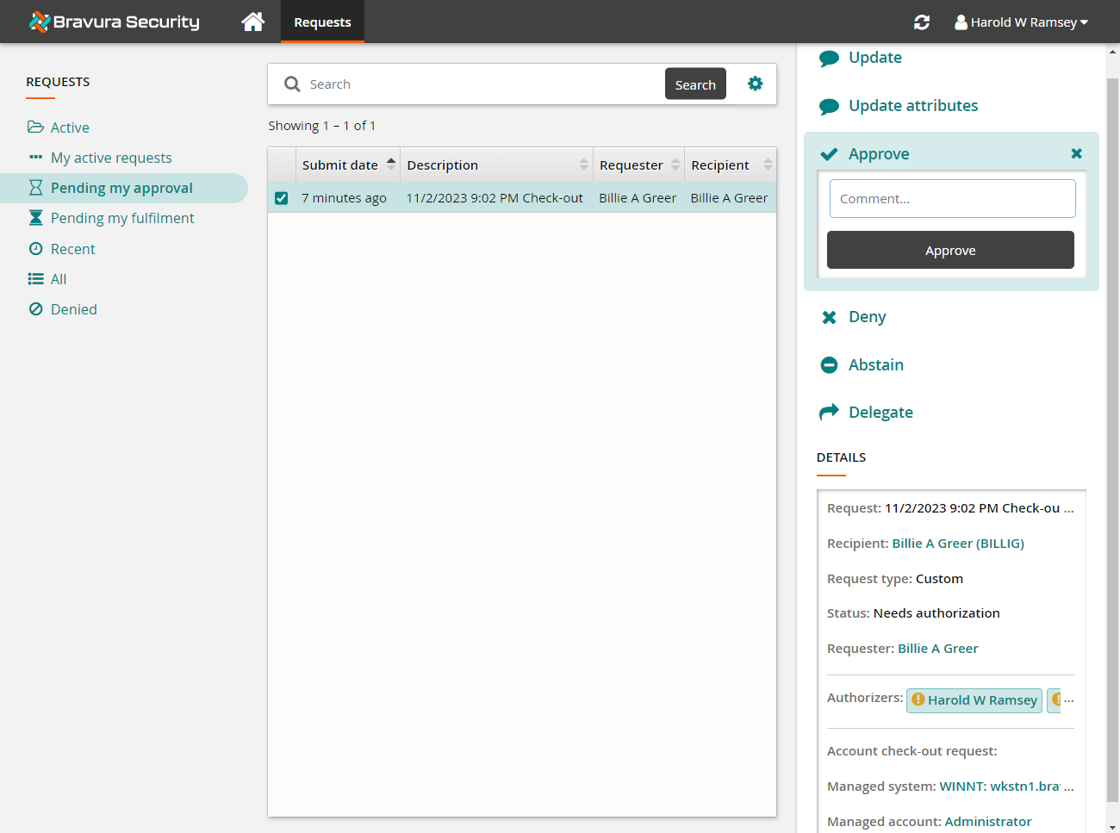Click the Comment input field
The width and height of the screenshot is (1120, 833).
pyautogui.click(x=952, y=199)
